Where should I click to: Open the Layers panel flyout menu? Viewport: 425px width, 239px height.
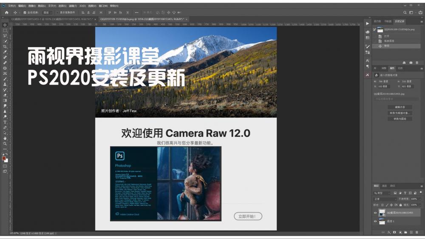pos(422,186)
